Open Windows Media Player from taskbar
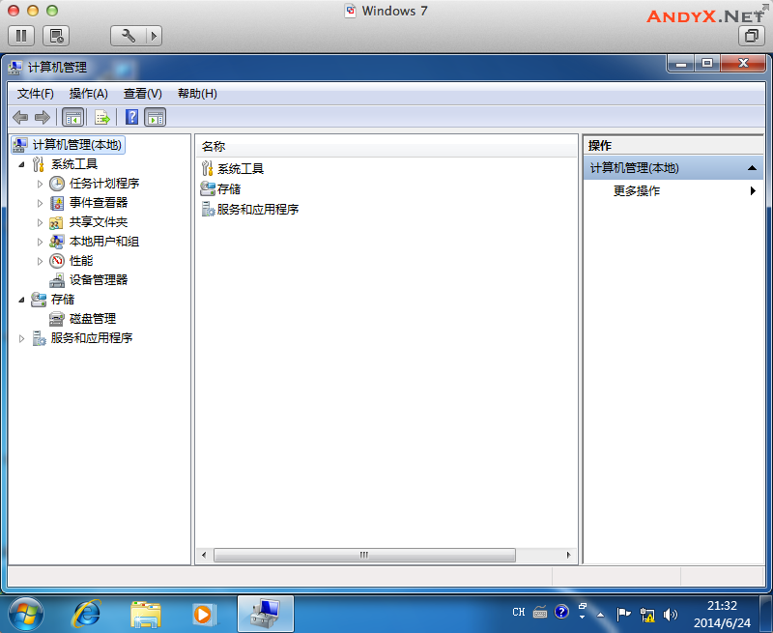The height and width of the screenshot is (633, 773). tap(204, 615)
